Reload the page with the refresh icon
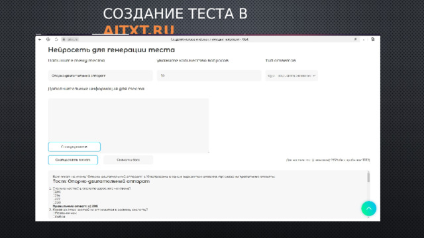This screenshot has width=424, height=238. [x=56, y=40]
